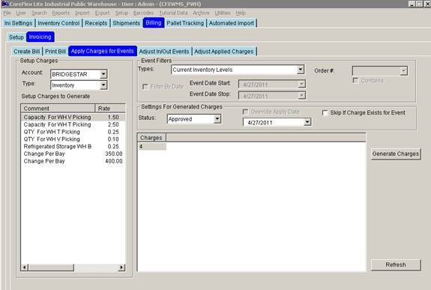Select row QTY For WH V Picking
The height and width of the screenshot is (290, 431).
[73, 139]
